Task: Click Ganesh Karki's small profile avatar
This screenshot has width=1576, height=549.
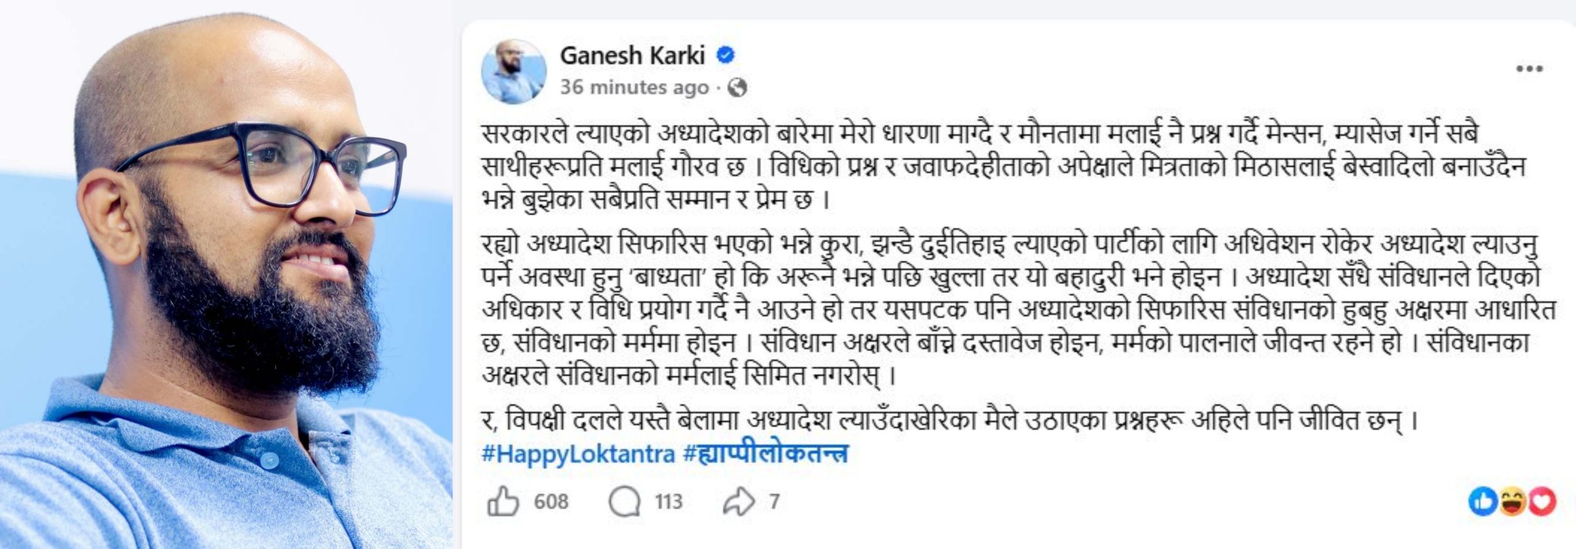Action: click(514, 72)
